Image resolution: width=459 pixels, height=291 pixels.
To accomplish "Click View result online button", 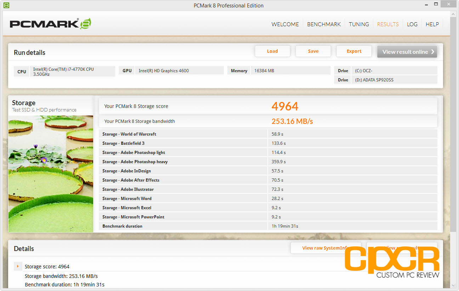I will [407, 52].
